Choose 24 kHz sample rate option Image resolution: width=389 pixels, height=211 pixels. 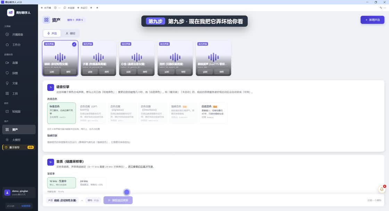pyautogui.click(x=92, y=183)
